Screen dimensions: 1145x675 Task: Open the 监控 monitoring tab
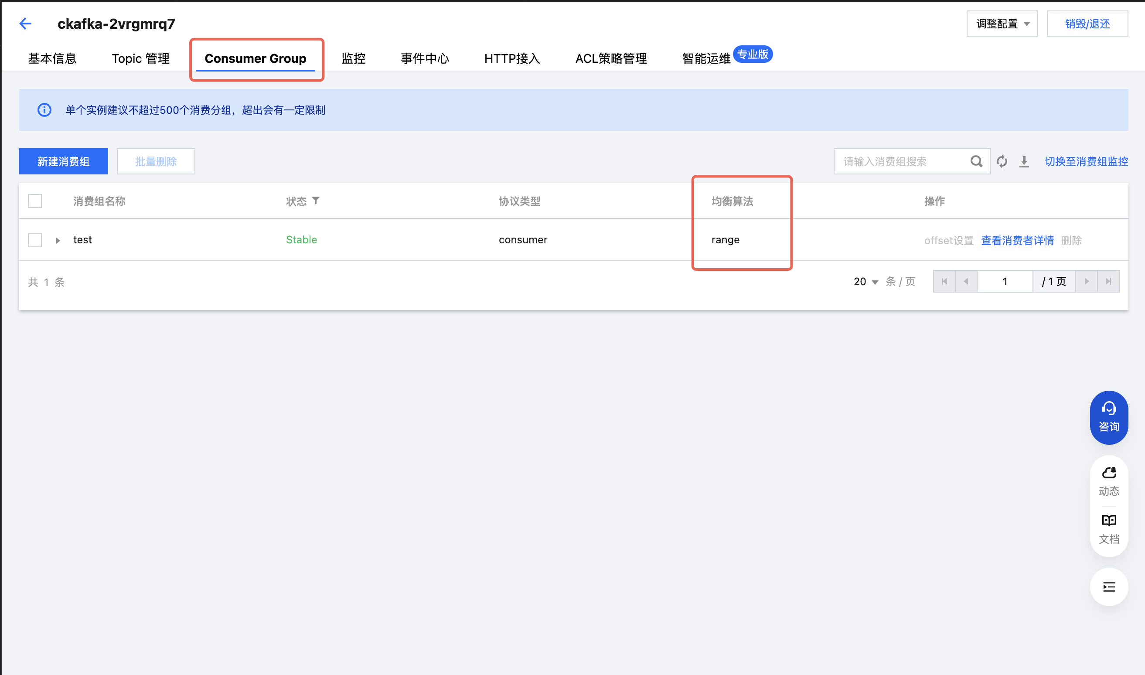coord(353,59)
